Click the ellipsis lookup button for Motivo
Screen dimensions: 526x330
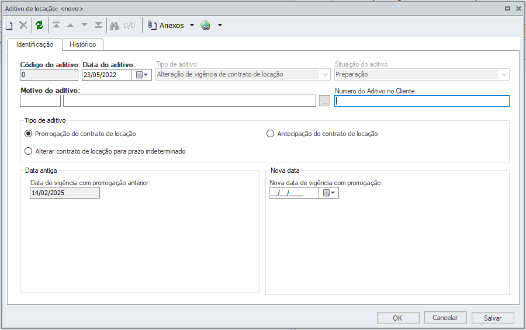(x=324, y=101)
